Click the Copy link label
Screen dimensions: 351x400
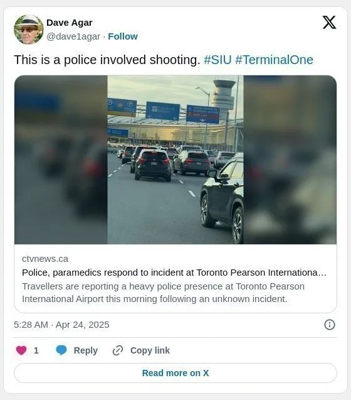point(150,350)
